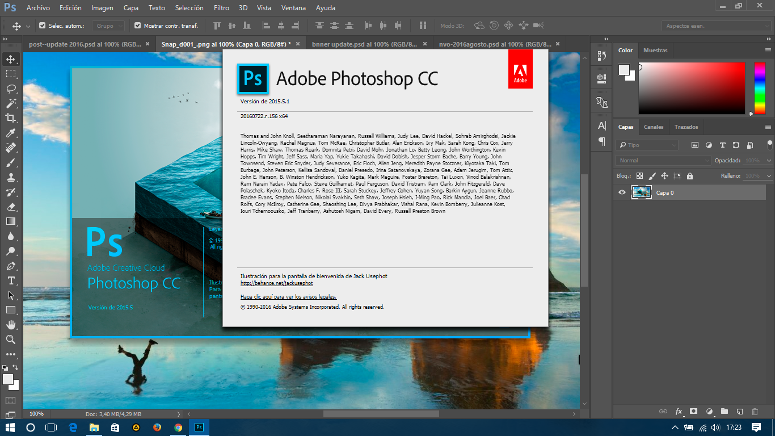775x436 pixels.
Task: Click the foreground color swatch in Color panel
Action: [x=624, y=70]
